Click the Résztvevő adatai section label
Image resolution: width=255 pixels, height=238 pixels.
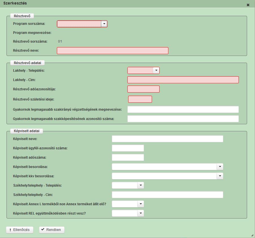[27, 63]
